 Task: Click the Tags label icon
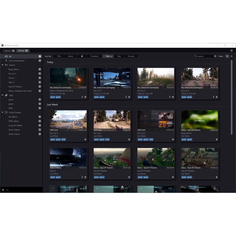[6, 95]
